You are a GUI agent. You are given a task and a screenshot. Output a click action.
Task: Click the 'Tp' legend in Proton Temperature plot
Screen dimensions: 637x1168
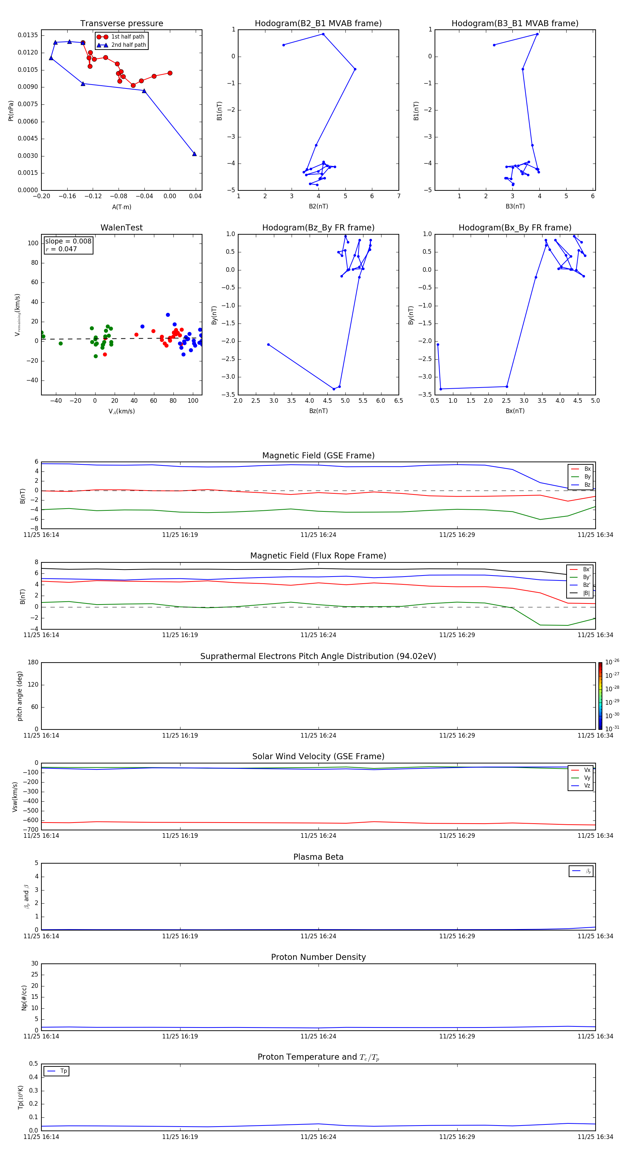coord(56,1071)
